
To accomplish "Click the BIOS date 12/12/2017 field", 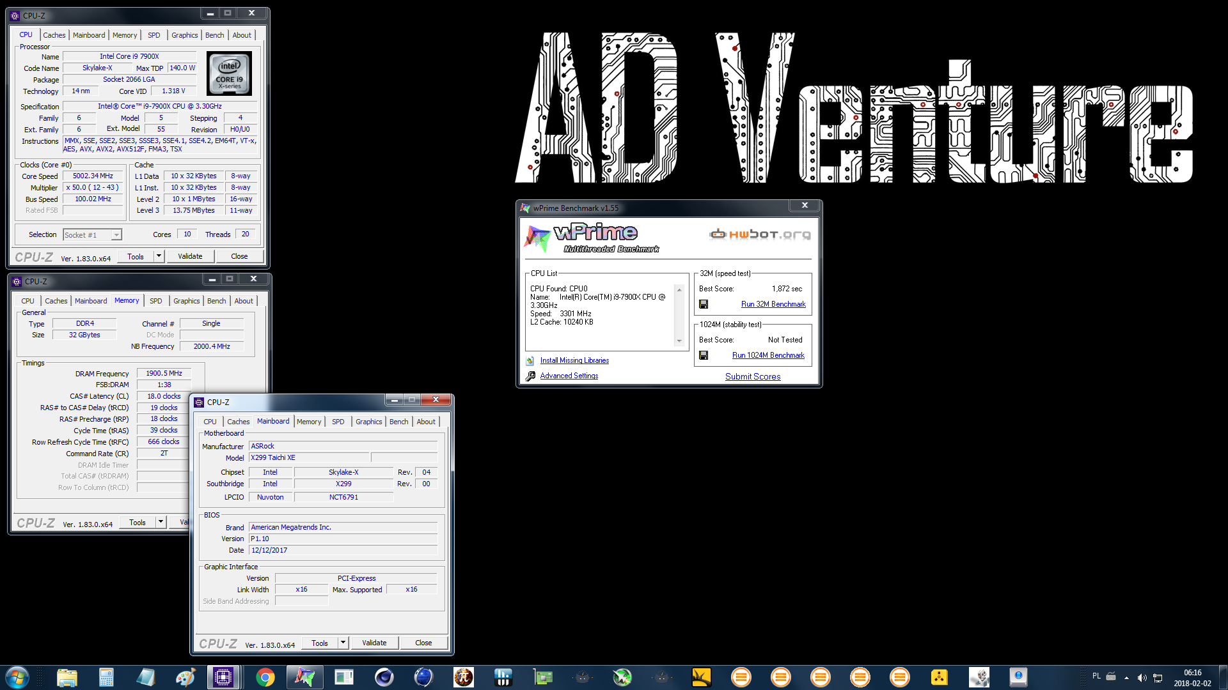I will pyautogui.click(x=343, y=551).
